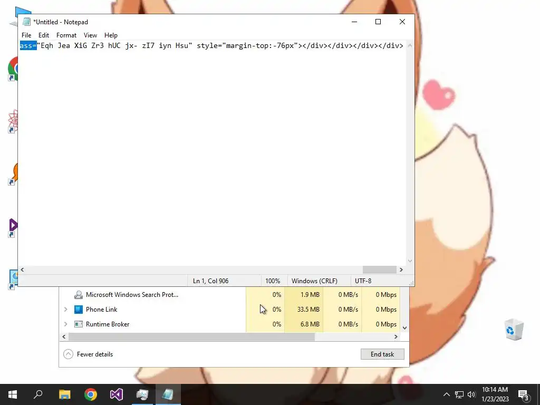This screenshot has height=405, width=540.
Task: Open the Notepad Edit menu
Action: coord(43,35)
